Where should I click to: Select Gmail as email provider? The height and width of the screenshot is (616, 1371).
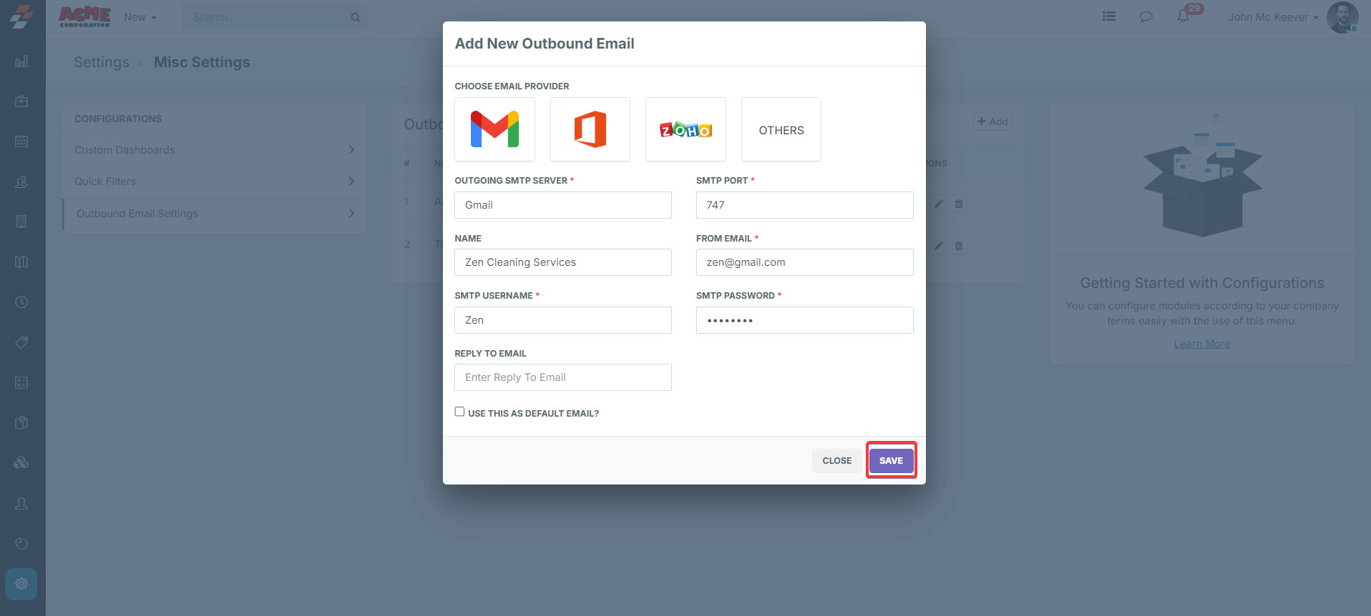[x=494, y=129]
